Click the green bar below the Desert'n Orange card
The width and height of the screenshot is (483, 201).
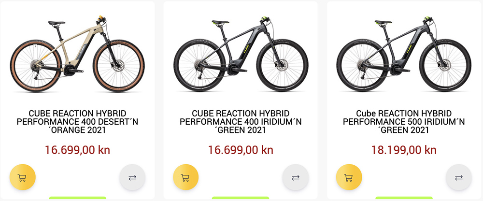pos(78,198)
